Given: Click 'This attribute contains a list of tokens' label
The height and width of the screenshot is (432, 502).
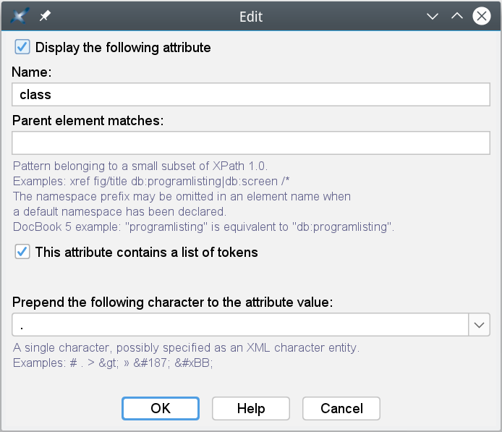Looking at the screenshot, I should (146, 253).
